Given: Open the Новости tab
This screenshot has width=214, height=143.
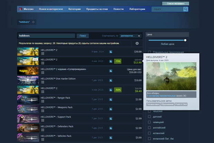Looking at the screenshot, I should point(118,9).
